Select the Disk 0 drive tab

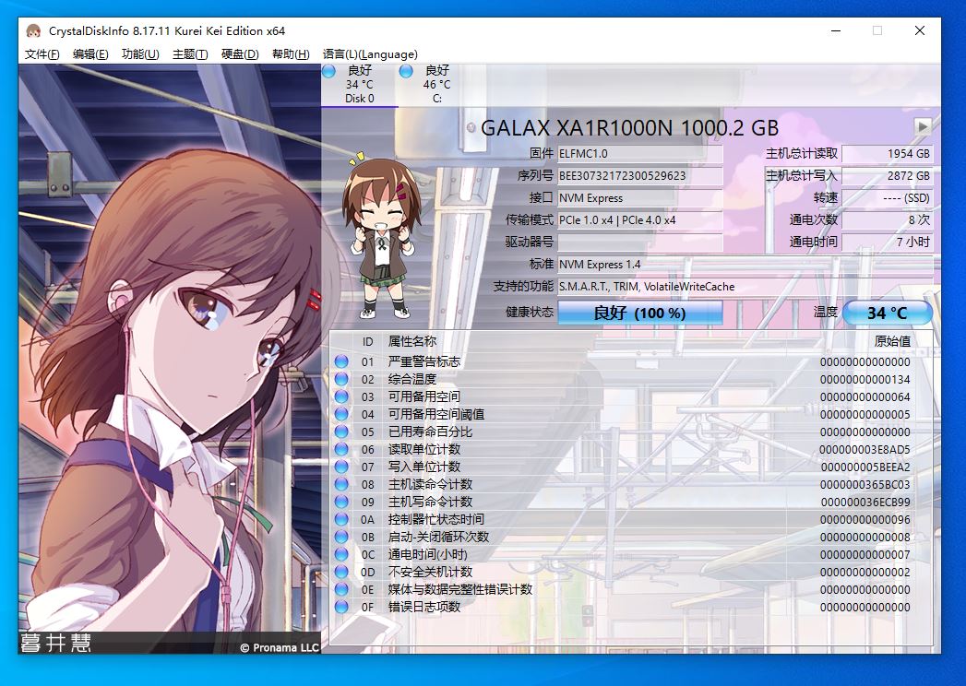tap(360, 84)
